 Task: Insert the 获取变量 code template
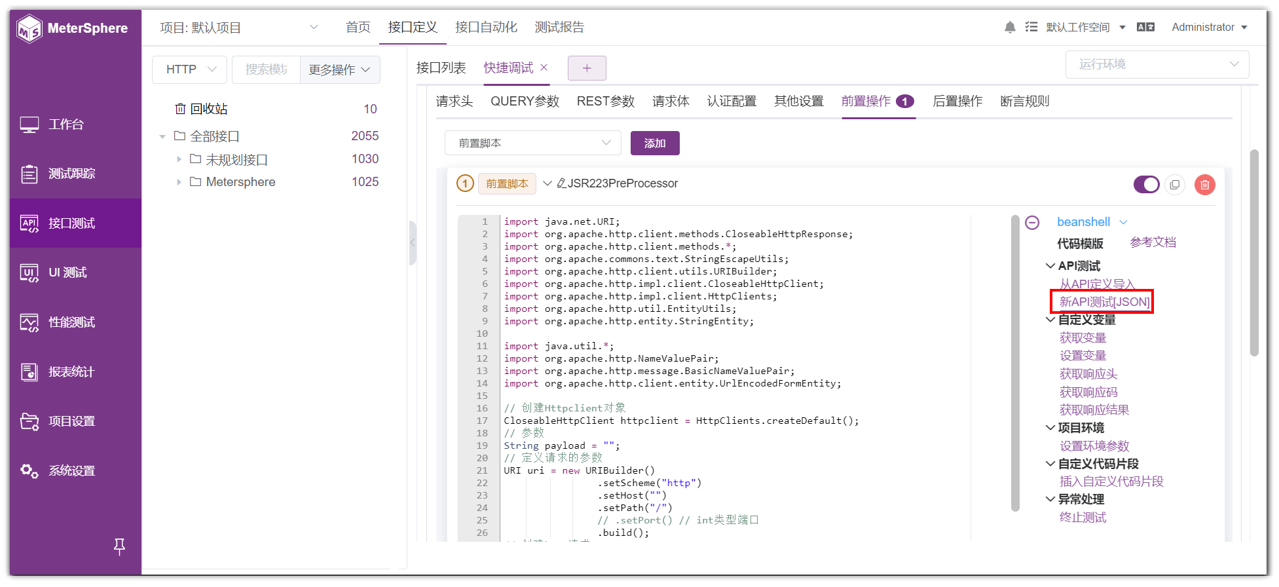[1083, 338]
